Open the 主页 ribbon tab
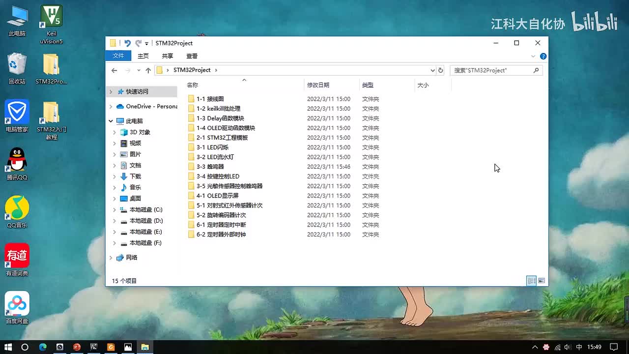Screen dimensions: 629x354 [x=143, y=56]
